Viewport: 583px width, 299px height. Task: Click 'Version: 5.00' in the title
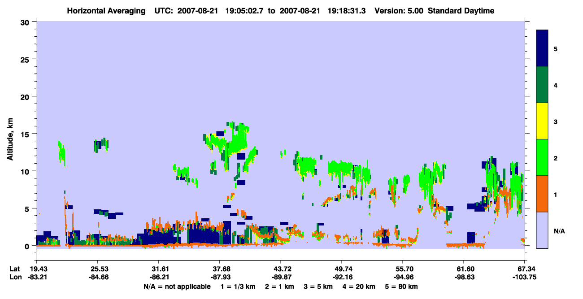399,11
